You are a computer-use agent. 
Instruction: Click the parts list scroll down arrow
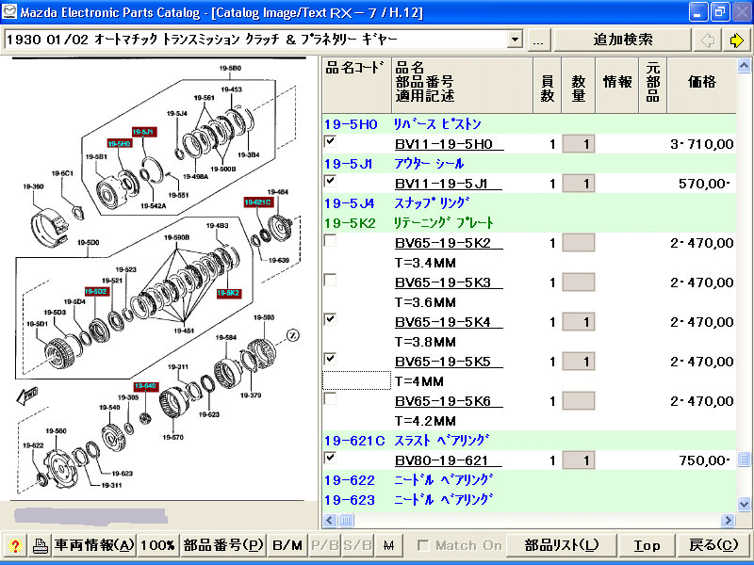tap(744, 504)
